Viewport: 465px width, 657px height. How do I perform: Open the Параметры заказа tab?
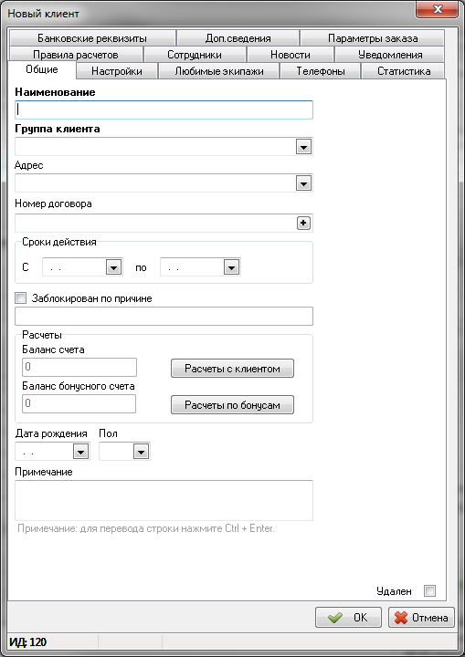pos(373,38)
